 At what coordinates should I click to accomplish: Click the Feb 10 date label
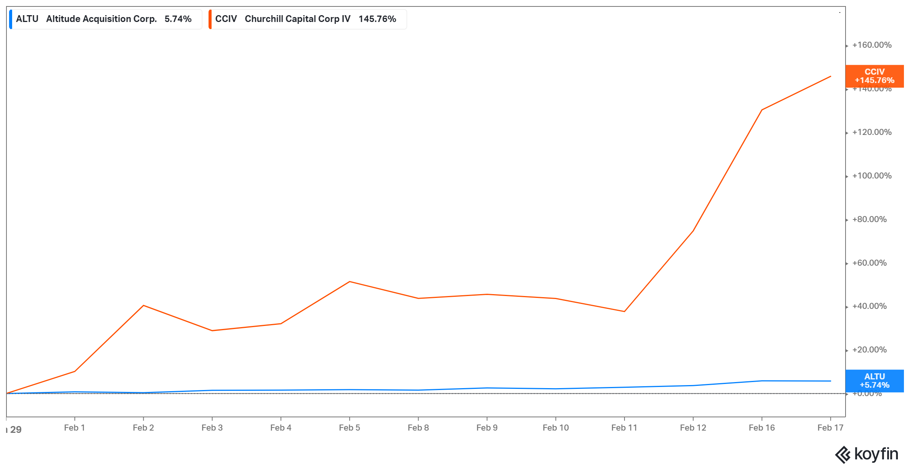point(555,428)
